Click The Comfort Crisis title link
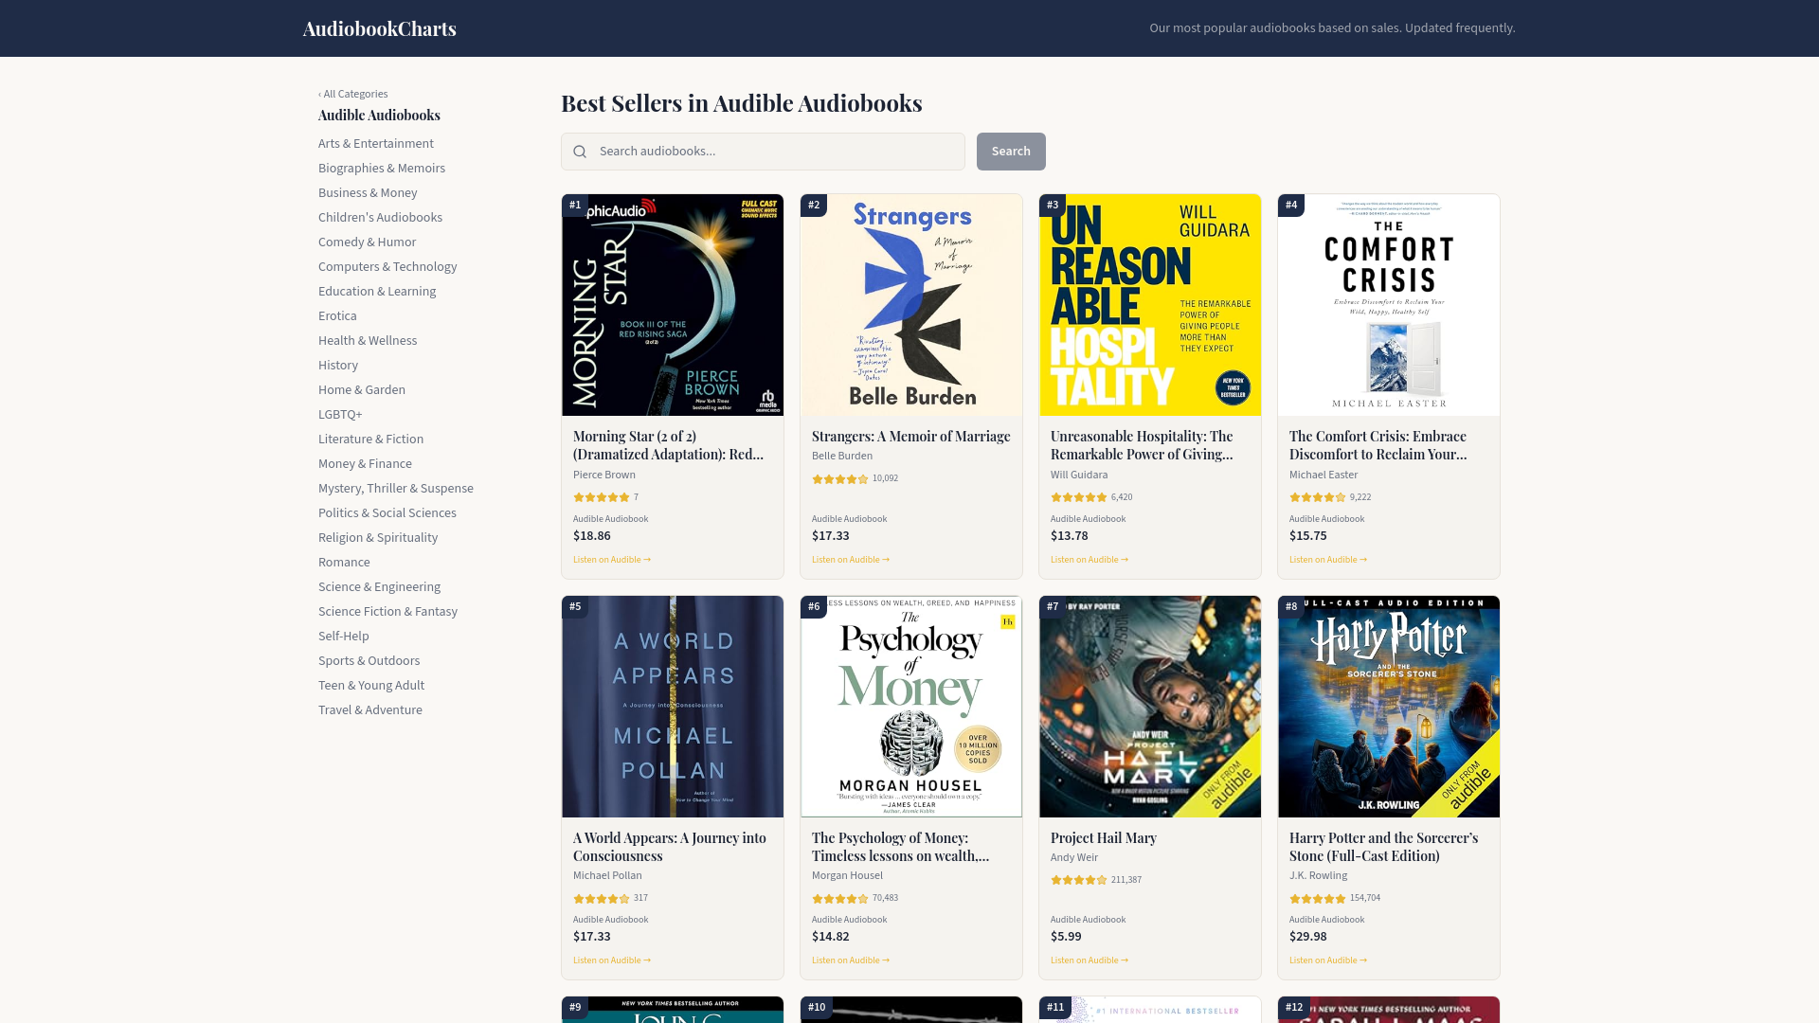 pos(1378,445)
